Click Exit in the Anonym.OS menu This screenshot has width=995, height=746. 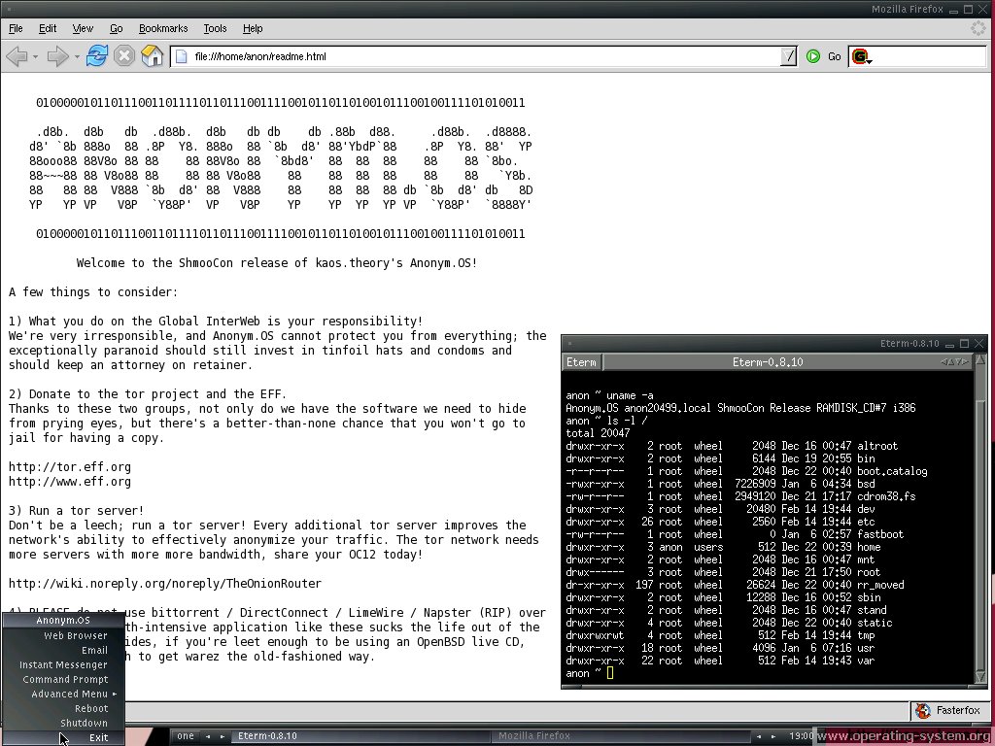pos(63,738)
